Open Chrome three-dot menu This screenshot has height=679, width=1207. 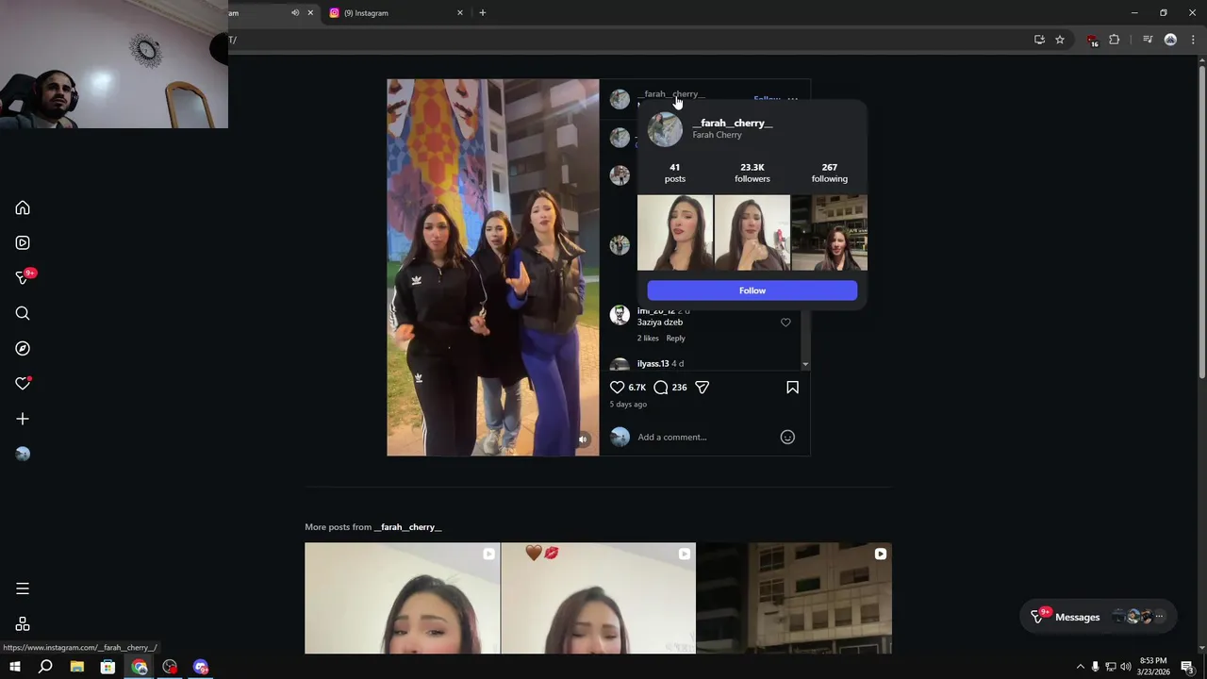(1193, 40)
